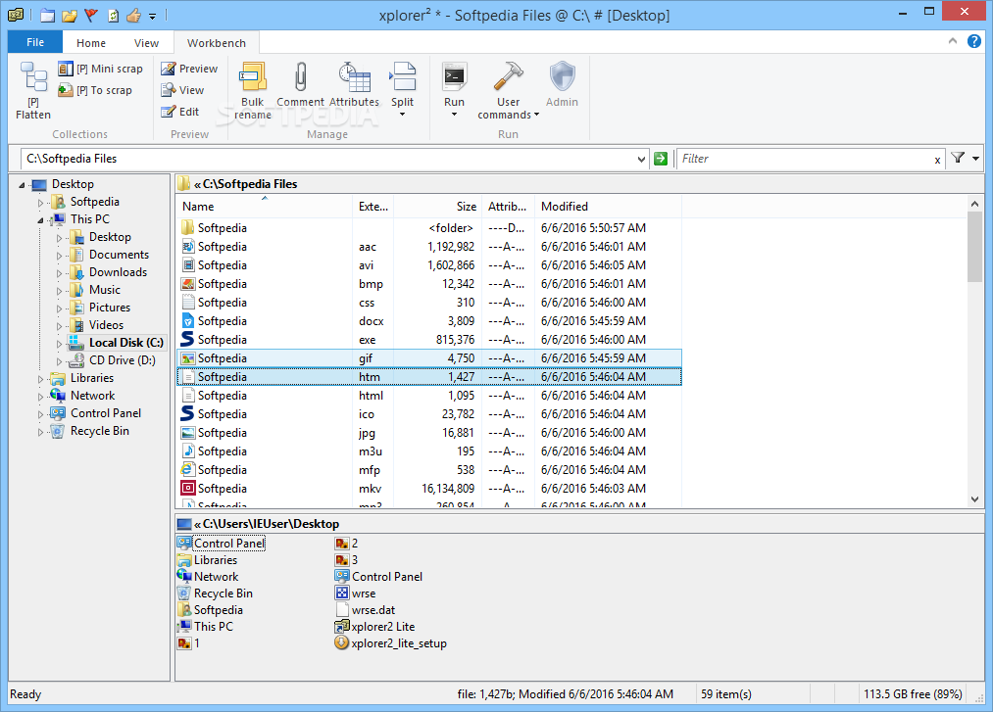Select wrse.dat in Desktop pane
Image resolution: width=993 pixels, height=712 pixels.
pos(365,610)
